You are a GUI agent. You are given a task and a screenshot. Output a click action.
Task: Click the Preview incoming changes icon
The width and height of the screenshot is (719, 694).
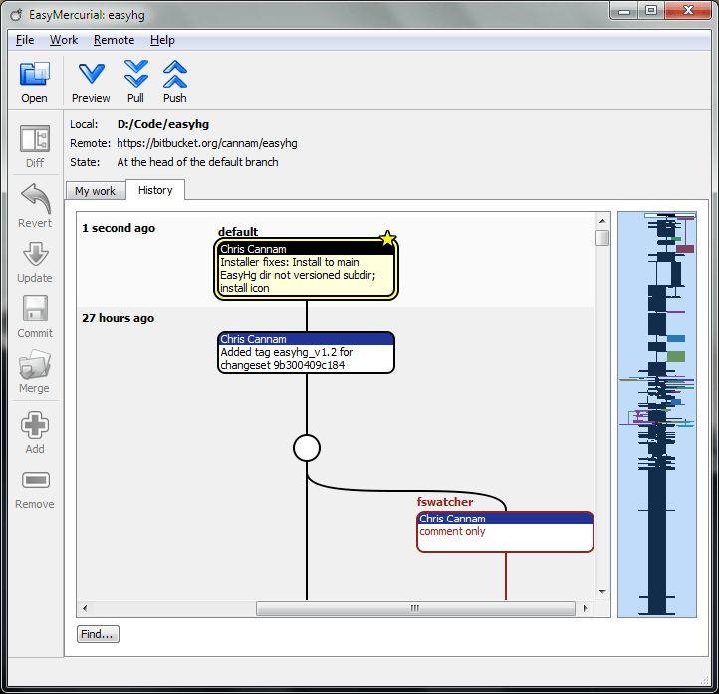coord(91,75)
